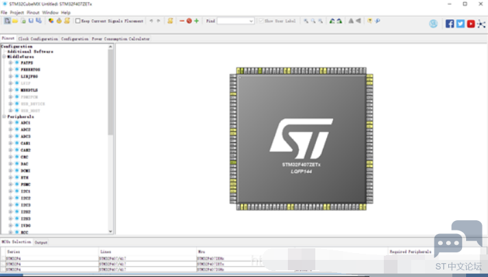Click the New Project toolbar icon
488x277 pixels.
pos(7,21)
